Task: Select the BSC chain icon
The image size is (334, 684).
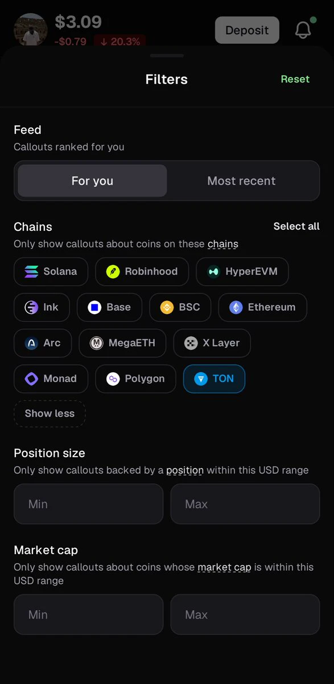Action: click(x=167, y=307)
